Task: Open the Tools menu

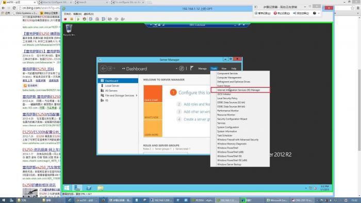Action: [x=214, y=69]
